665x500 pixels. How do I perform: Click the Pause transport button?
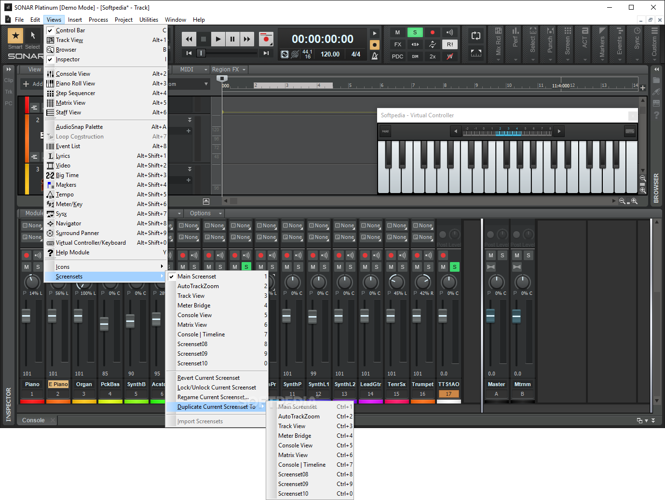coord(232,39)
